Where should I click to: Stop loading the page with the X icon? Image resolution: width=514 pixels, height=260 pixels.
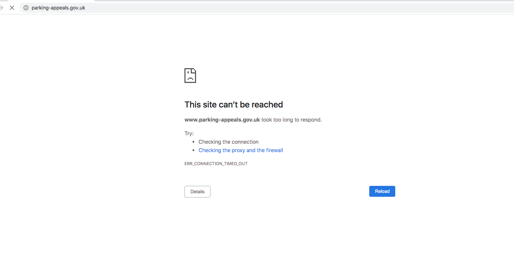12,8
